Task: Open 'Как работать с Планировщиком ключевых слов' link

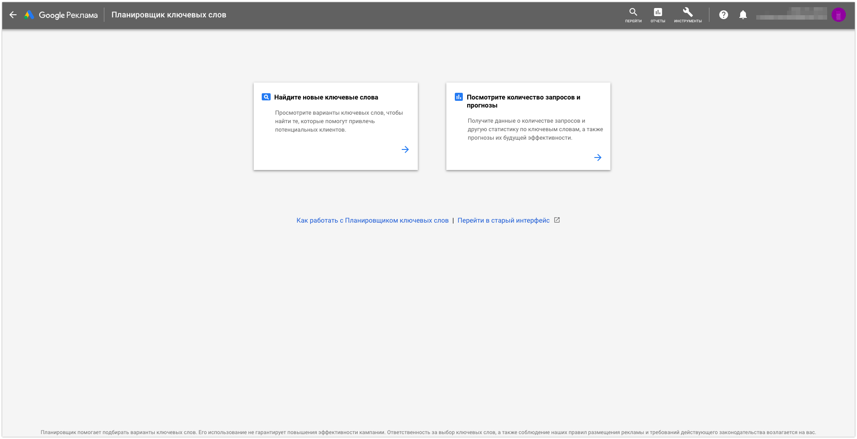Action: (372, 220)
